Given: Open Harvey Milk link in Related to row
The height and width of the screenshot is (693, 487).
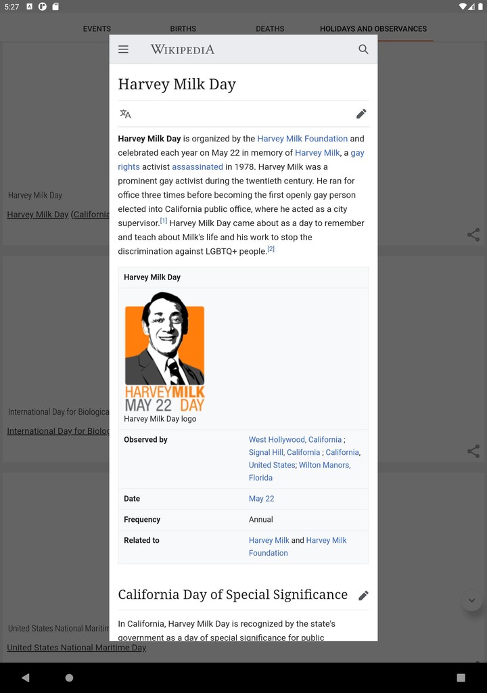Looking at the screenshot, I should tap(269, 541).
